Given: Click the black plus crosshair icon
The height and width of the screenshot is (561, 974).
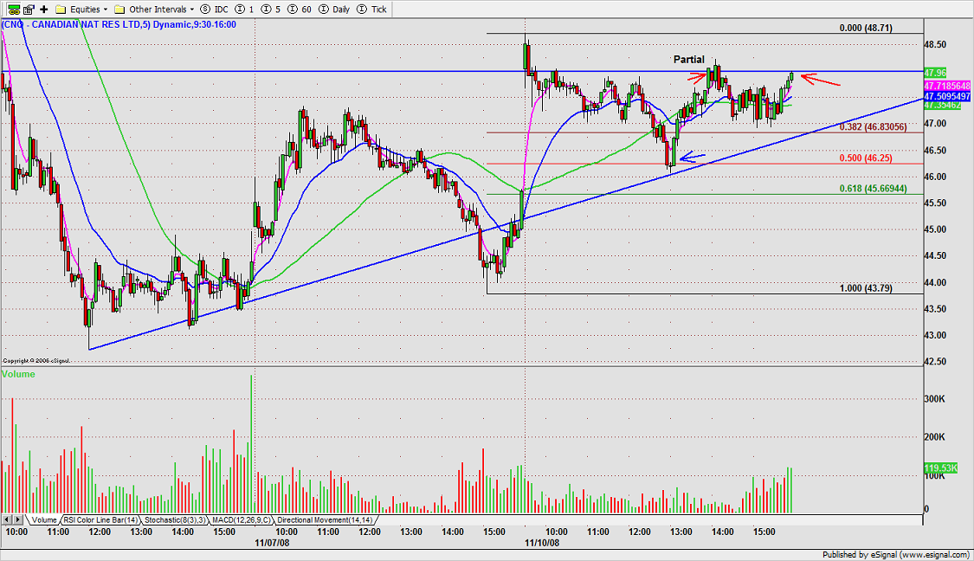Looking at the screenshot, I should click(43, 10).
